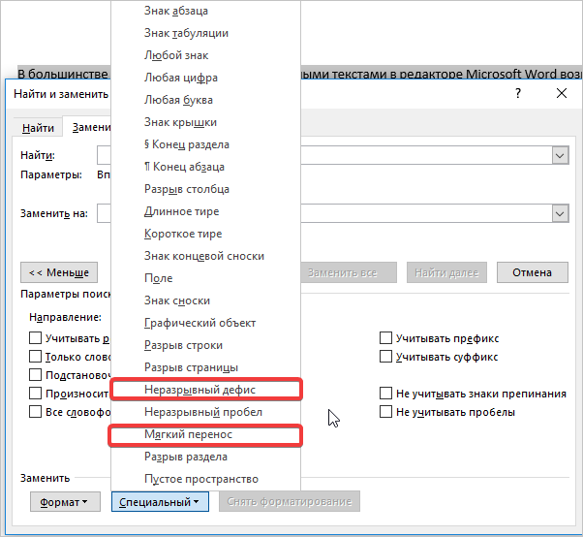Viewport: 583px width, 537px height.
Task: Click '§ Конец раздела' menu item
Action: click(x=186, y=144)
